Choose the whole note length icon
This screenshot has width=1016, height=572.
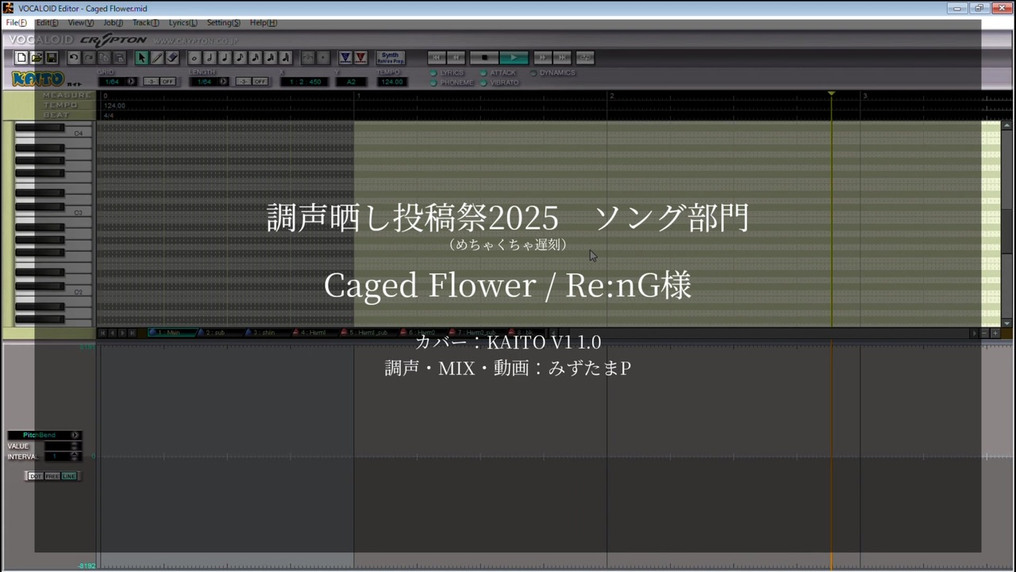pos(194,57)
